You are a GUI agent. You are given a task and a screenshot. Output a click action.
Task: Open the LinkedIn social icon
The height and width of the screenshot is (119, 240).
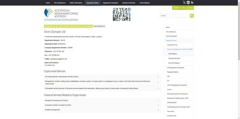(188, 3)
